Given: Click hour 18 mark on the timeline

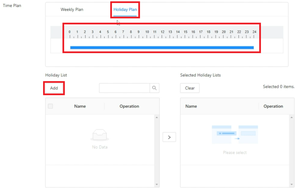Looking at the screenshot, I should click(x=208, y=32).
